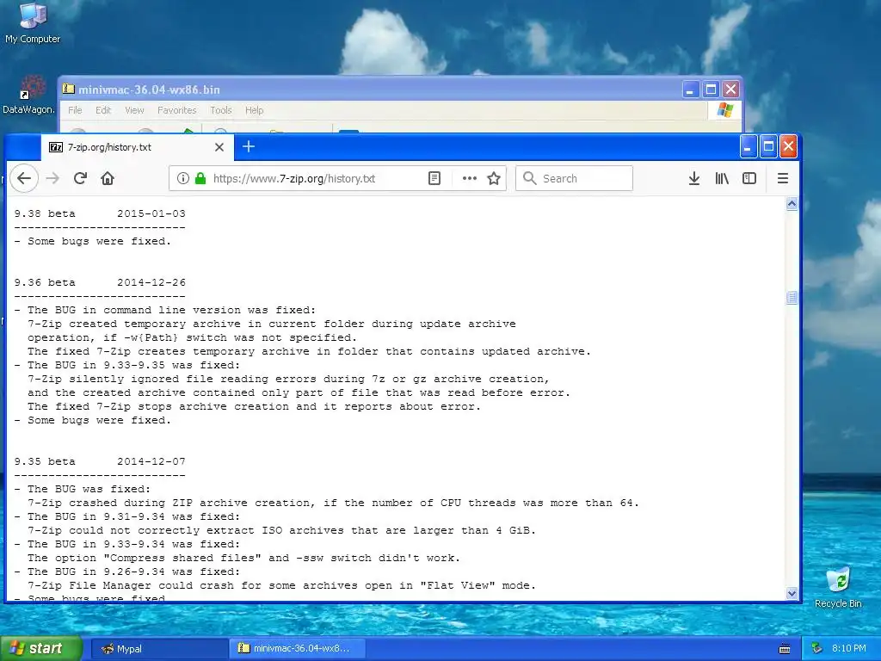This screenshot has height=661, width=881.
Task: Toggle reader view in address bar
Action: pyautogui.click(x=434, y=179)
